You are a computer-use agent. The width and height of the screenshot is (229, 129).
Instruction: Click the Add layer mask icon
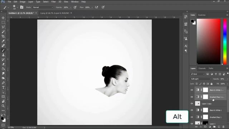[205, 127]
